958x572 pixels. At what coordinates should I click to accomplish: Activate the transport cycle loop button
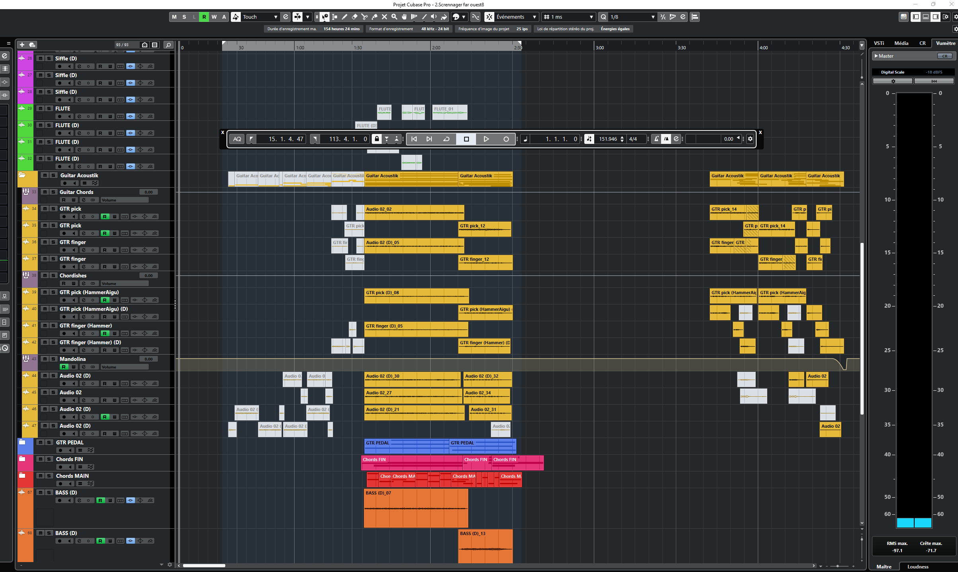point(447,139)
